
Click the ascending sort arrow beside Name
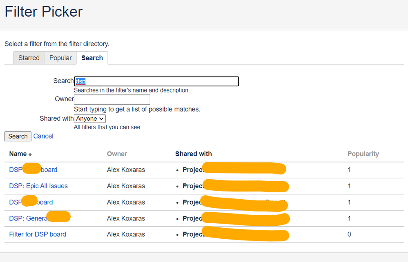tap(29, 154)
